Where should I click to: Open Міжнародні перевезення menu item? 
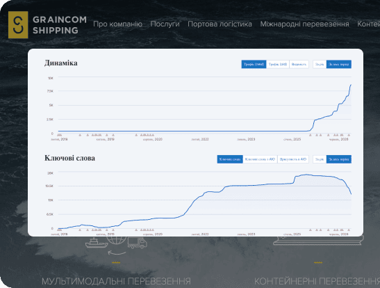coord(305,24)
